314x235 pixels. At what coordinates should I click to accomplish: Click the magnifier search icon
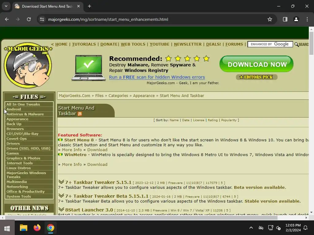297,44
